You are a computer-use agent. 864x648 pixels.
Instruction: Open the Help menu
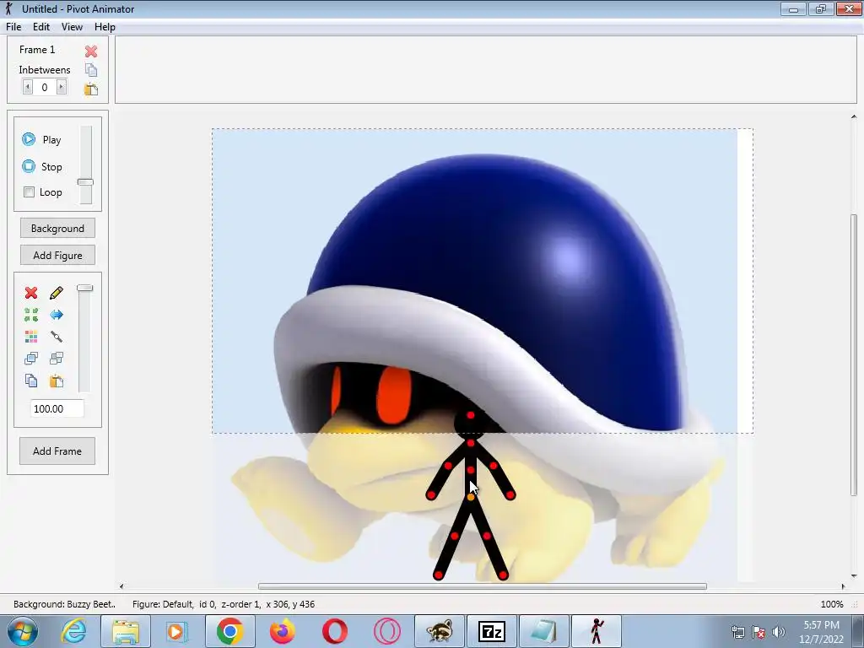[105, 27]
